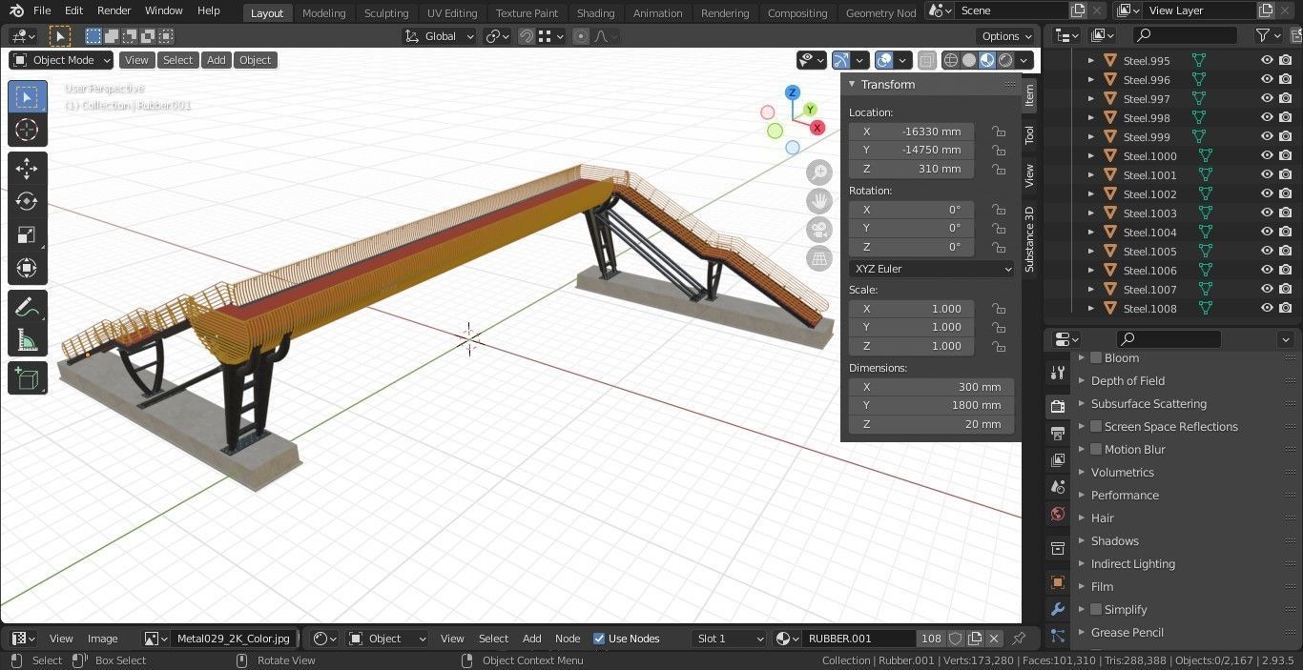Switch to the Animation workspace tab

pos(658,13)
